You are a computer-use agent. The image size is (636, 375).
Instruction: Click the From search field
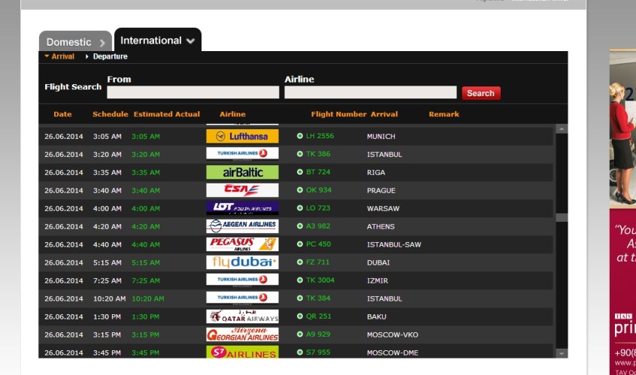193,92
